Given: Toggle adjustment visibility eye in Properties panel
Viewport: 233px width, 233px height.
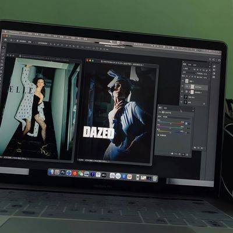Looking at the screenshot, I should coord(183,154).
